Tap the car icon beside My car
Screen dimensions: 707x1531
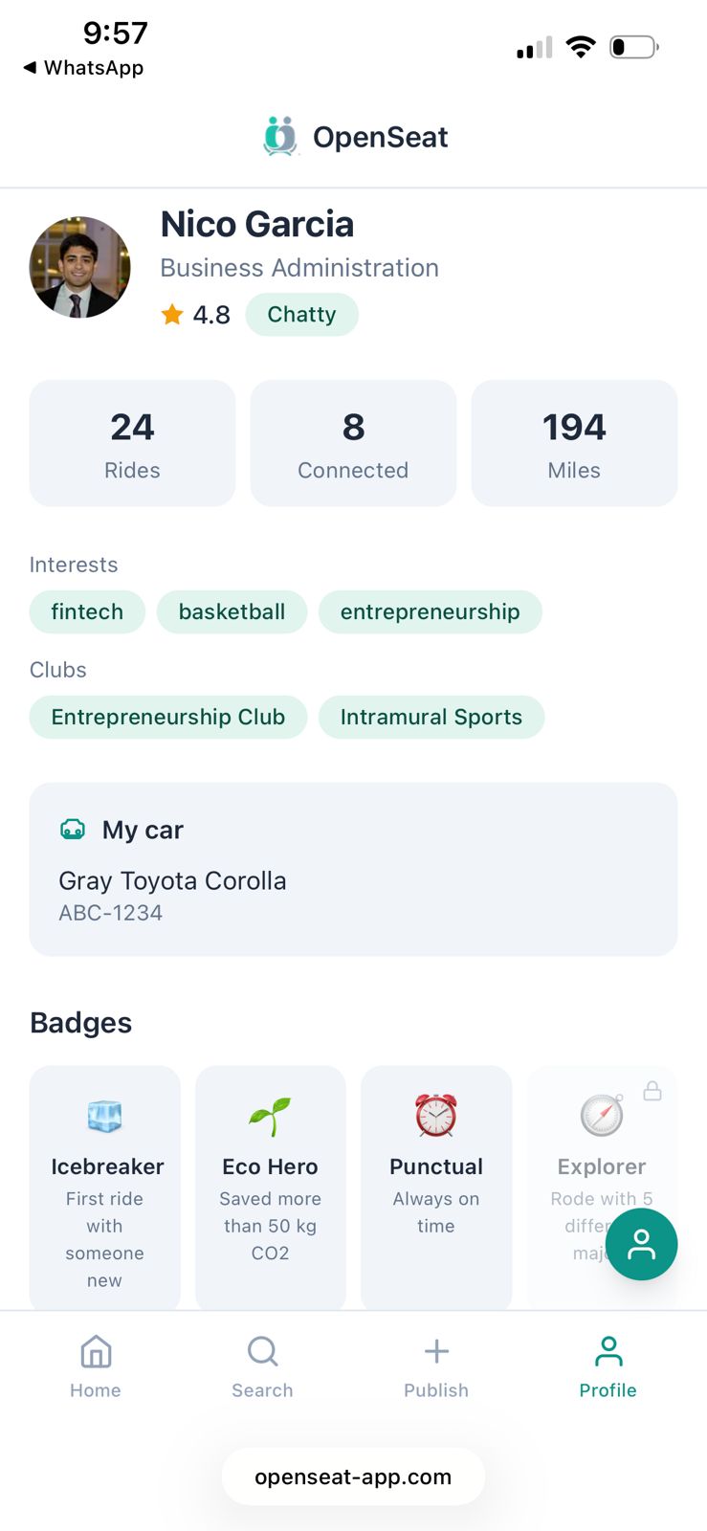pyautogui.click(x=73, y=829)
